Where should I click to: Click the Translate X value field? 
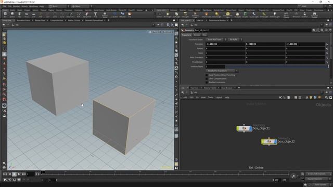(225, 44)
